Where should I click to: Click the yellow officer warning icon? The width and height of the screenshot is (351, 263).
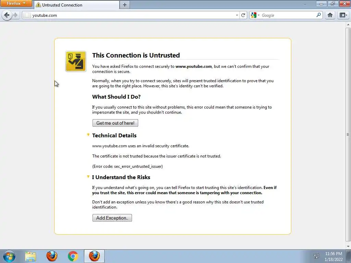76,61
